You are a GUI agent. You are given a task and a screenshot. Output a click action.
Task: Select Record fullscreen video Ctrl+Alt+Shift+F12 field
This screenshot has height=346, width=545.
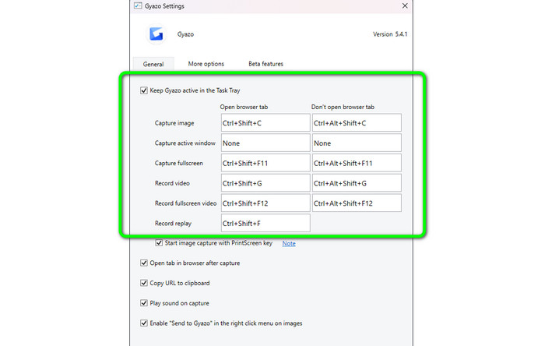click(357, 203)
